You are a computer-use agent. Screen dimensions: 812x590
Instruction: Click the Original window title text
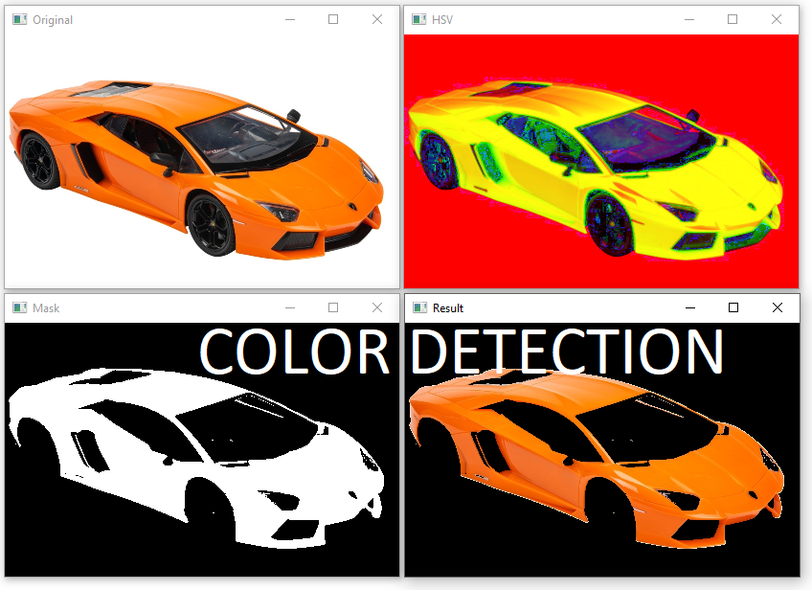[x=53, y=20]
